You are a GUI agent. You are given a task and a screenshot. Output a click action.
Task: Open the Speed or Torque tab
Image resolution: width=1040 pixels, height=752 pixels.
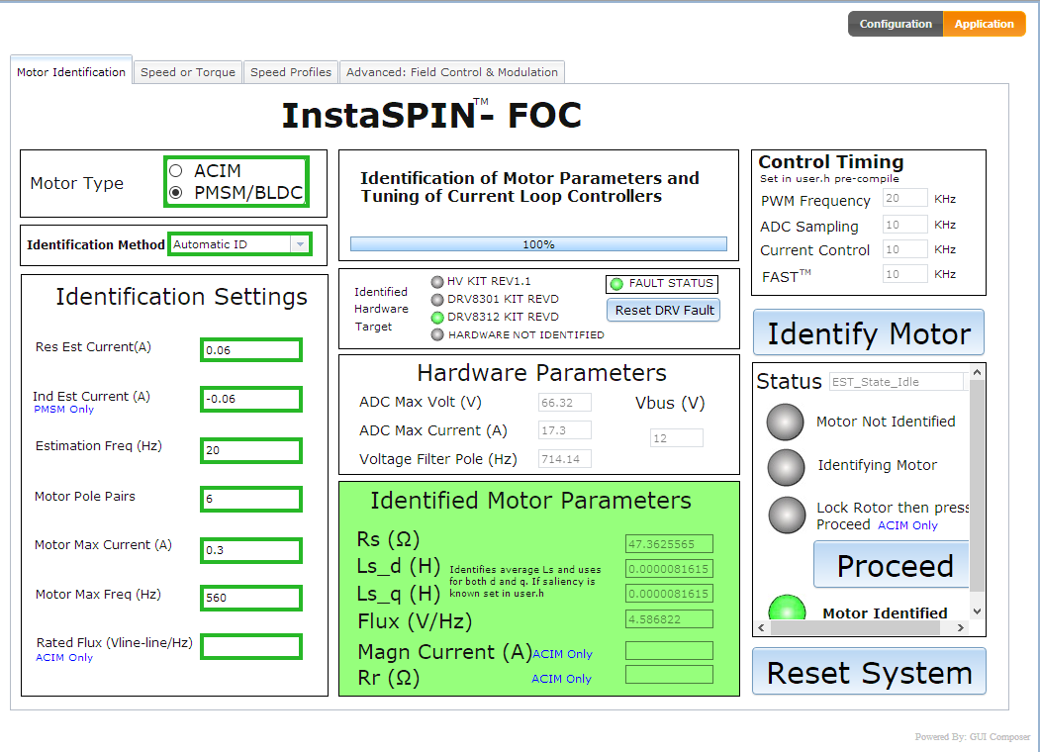[188, 72]
